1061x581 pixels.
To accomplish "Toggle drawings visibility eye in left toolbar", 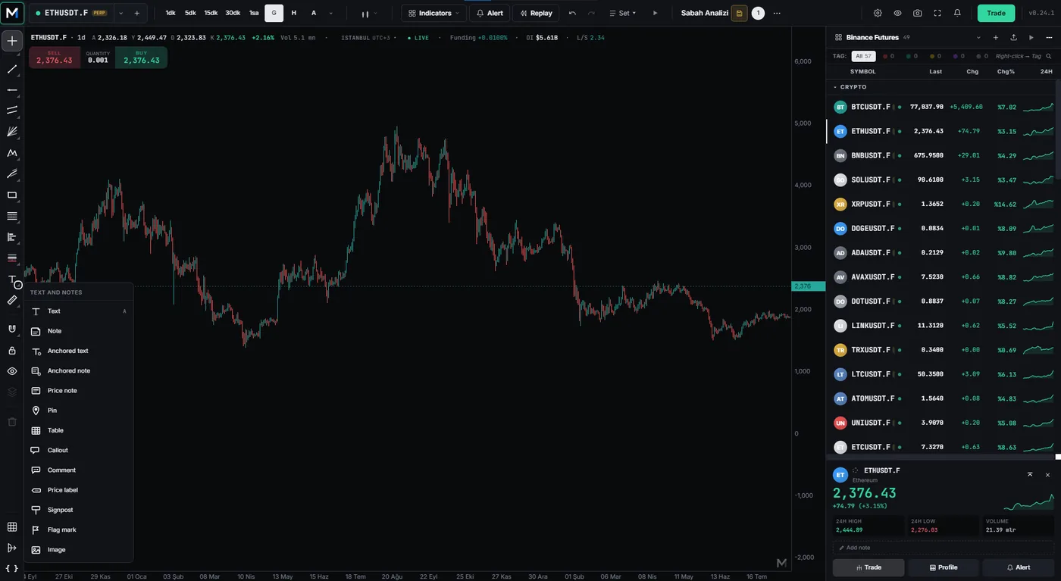I will coord(12,371).
